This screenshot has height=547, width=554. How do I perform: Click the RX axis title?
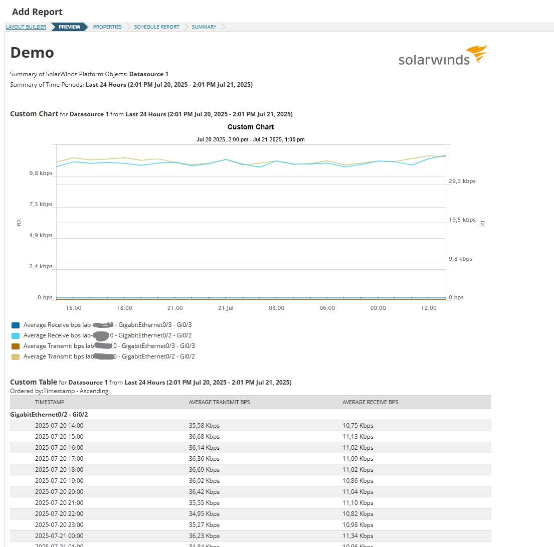[19, 223]
